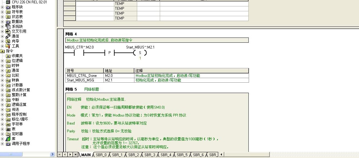Click the 定时器 timers icon
Viewport: 359px width, 158px height.
pos(8,134)
